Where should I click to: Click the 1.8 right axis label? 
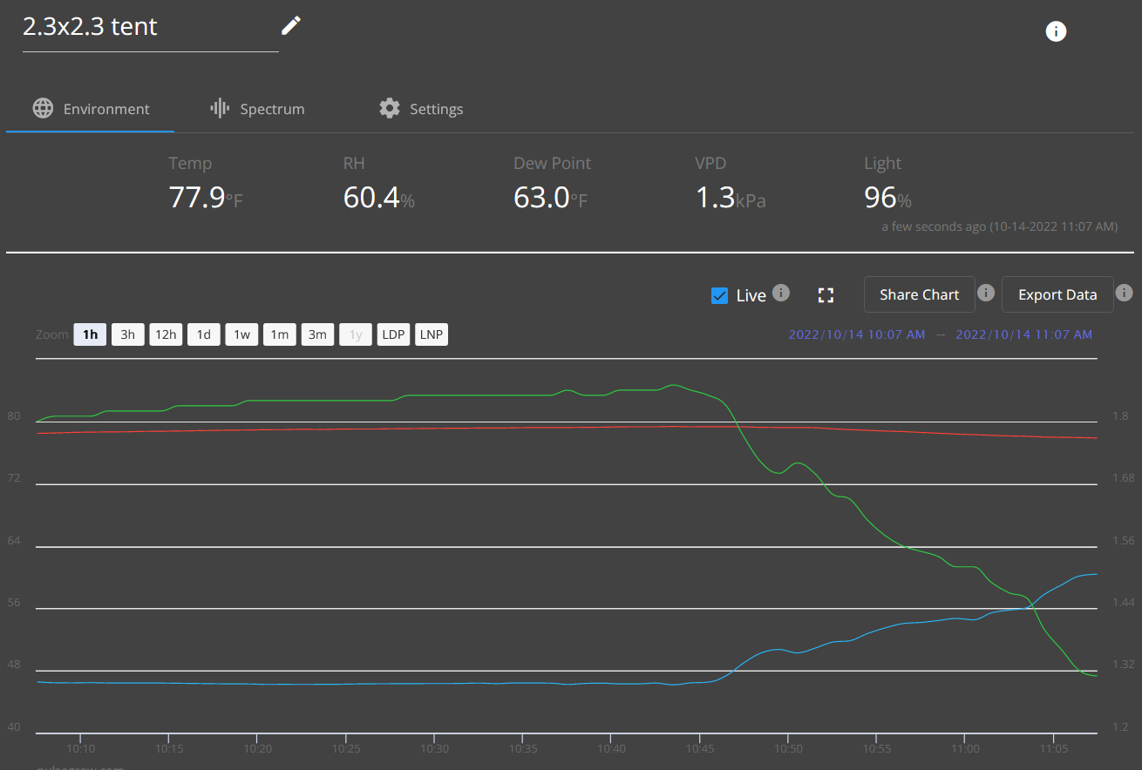pyautogui.click(x=1120, y=416)
